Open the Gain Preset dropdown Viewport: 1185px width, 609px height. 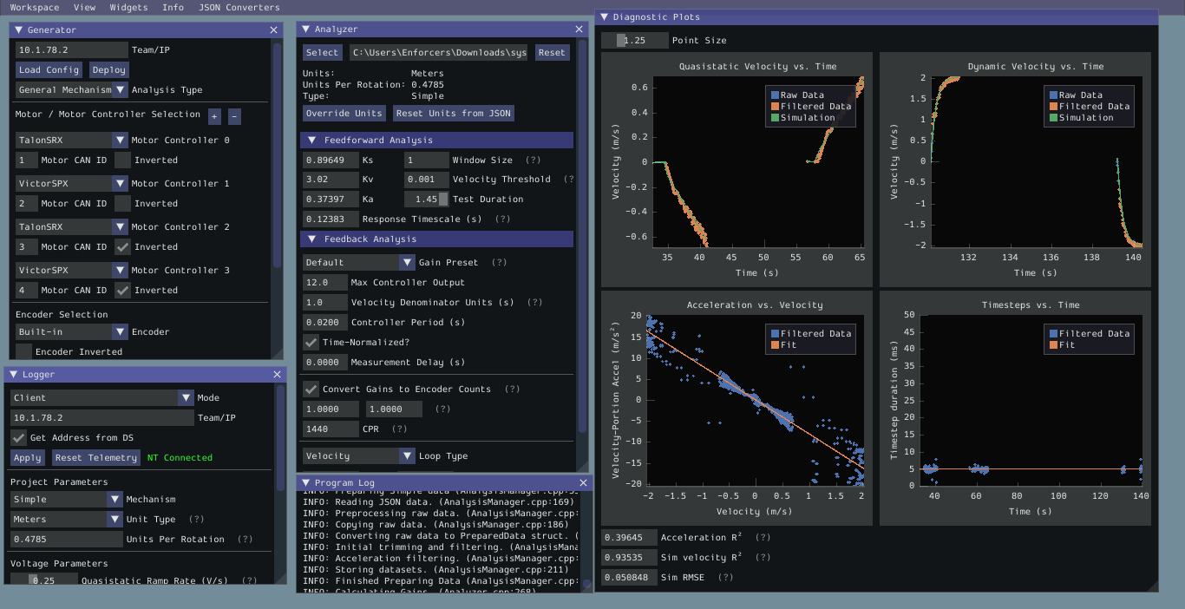point(359,262)
